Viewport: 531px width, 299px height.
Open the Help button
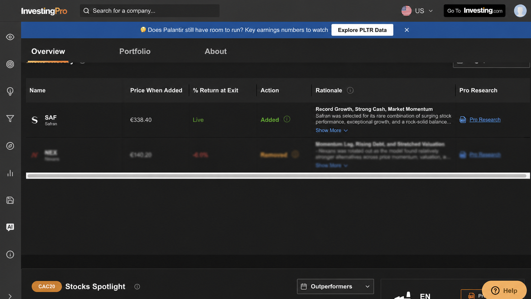pyautogui.click(x=504, y=290)
